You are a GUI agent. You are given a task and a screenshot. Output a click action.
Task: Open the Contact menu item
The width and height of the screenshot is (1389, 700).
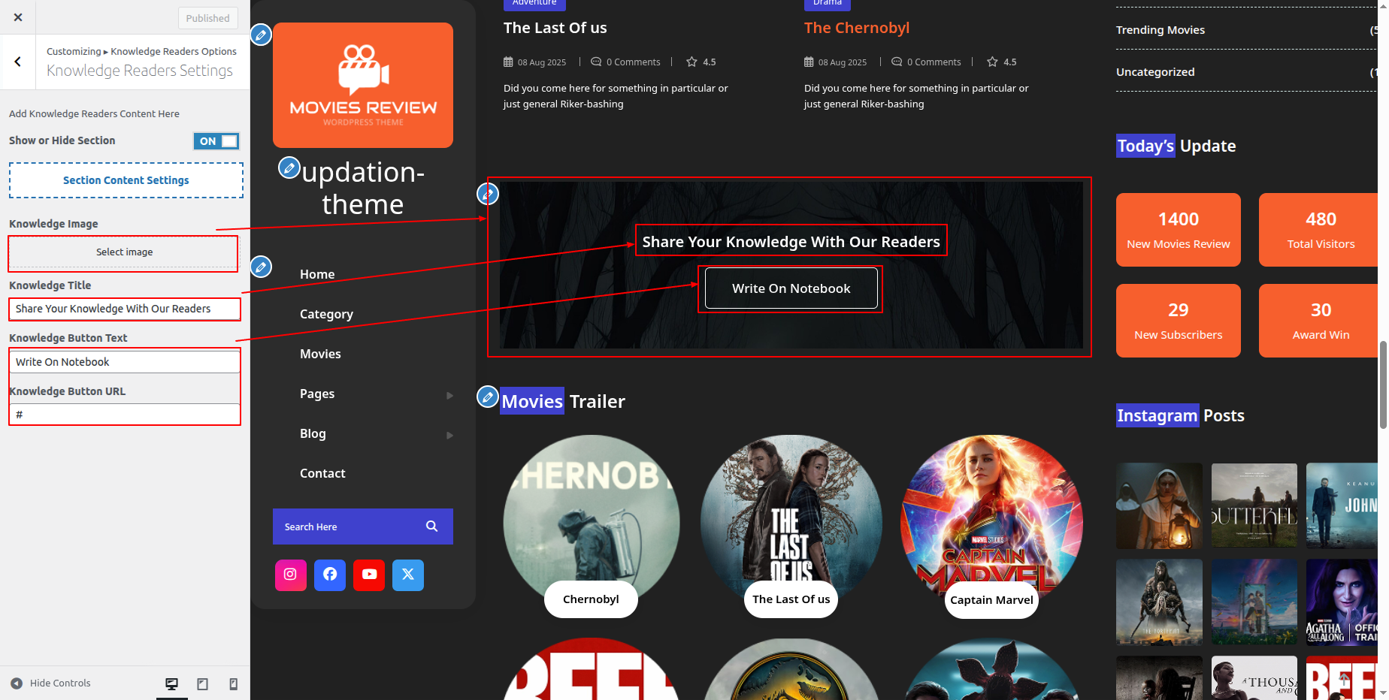(322, 473)
